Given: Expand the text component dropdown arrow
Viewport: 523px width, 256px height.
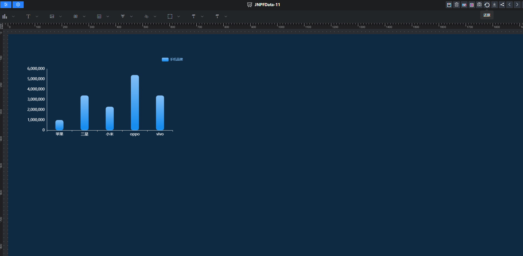Looking at the screenshot, I should coord(37,17).
